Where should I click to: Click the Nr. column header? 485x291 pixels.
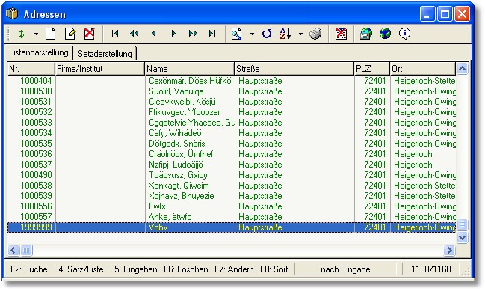click(x=31, y=69)
